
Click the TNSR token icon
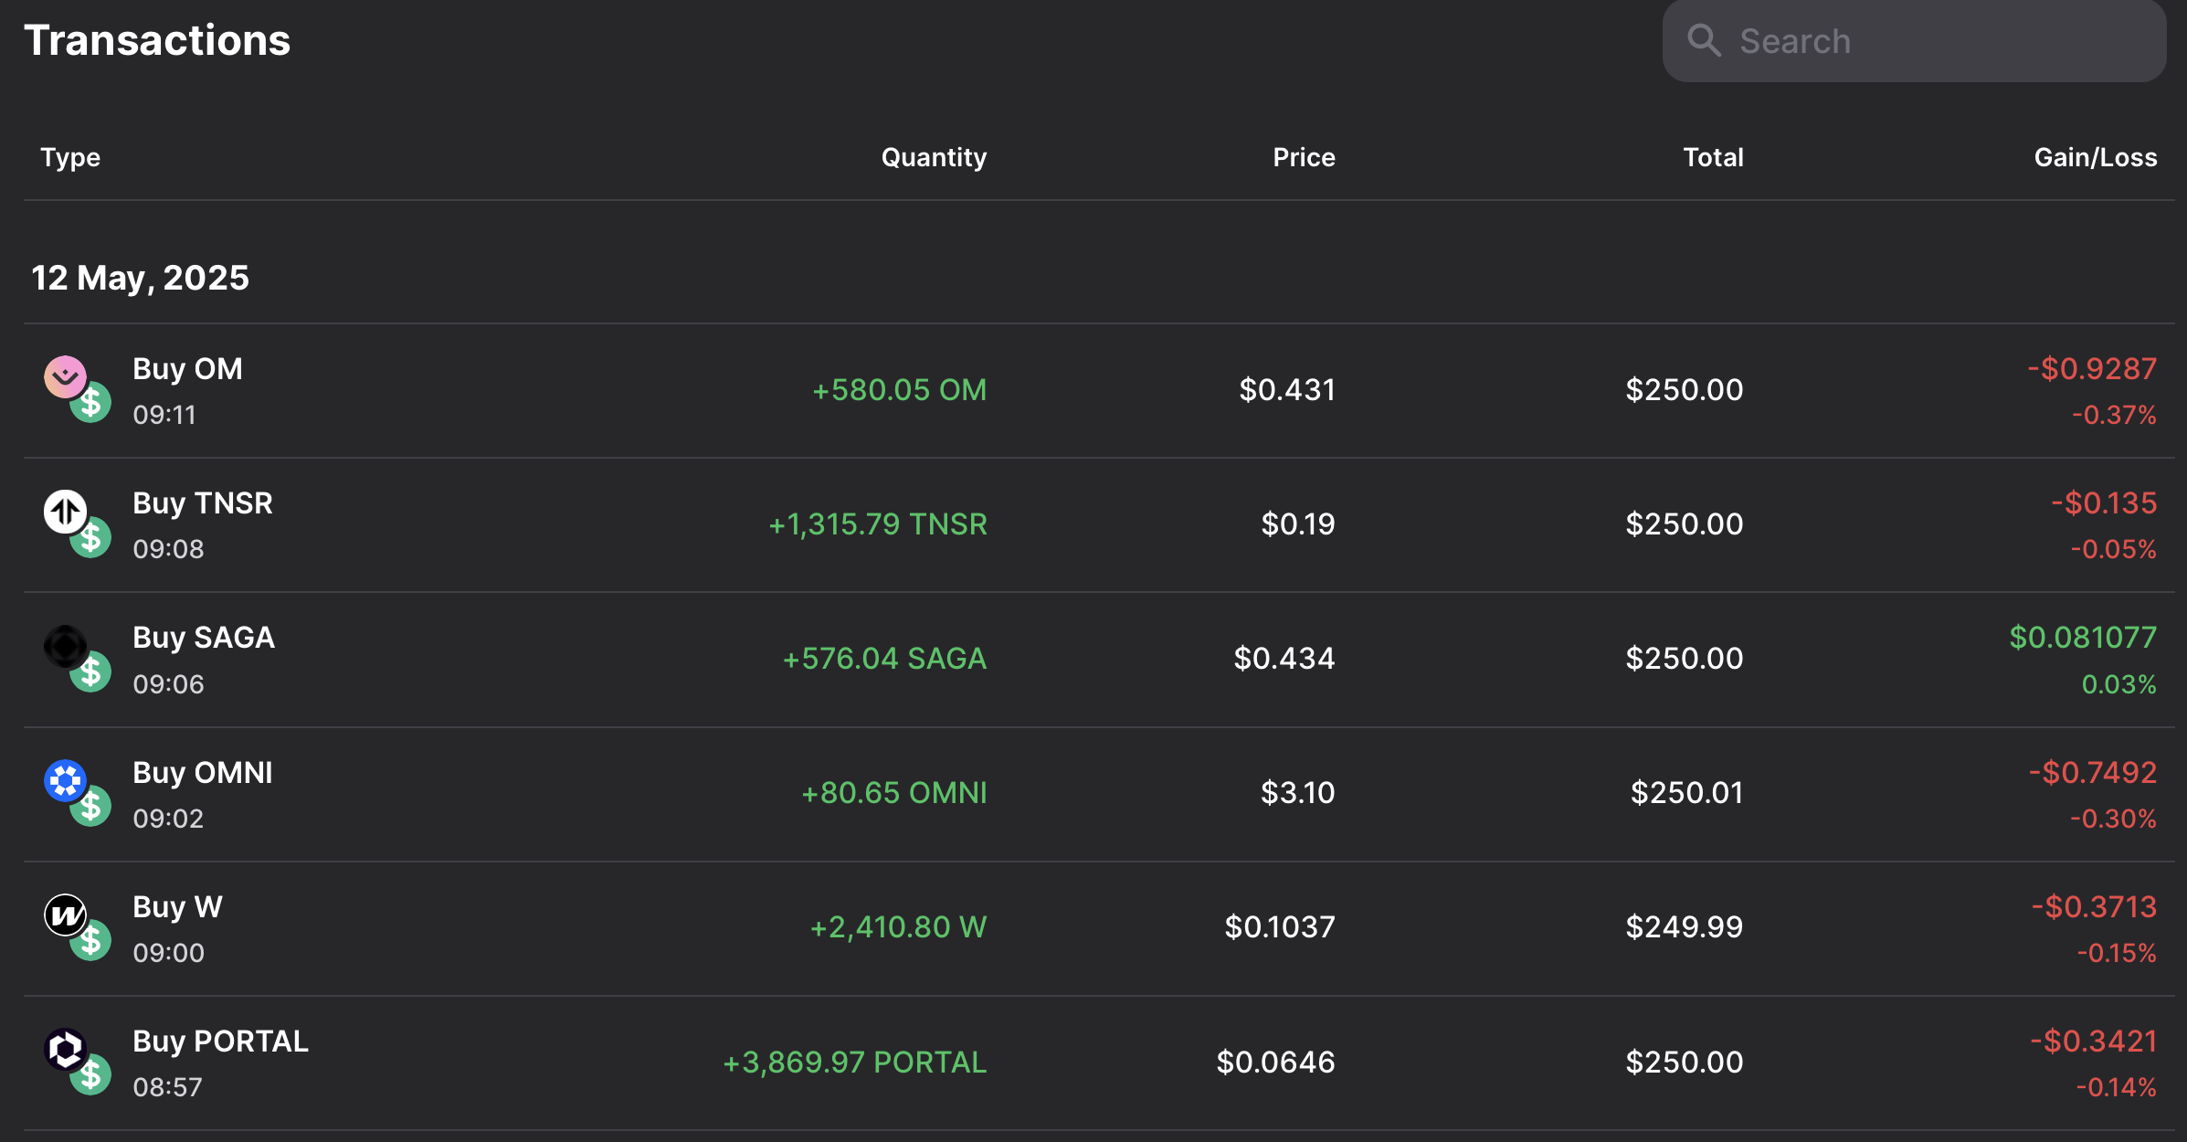(65, 511)
